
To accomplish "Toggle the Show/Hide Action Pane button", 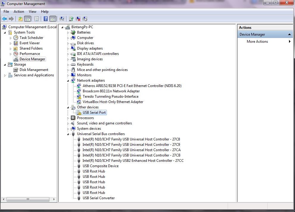I will point(53,19).
